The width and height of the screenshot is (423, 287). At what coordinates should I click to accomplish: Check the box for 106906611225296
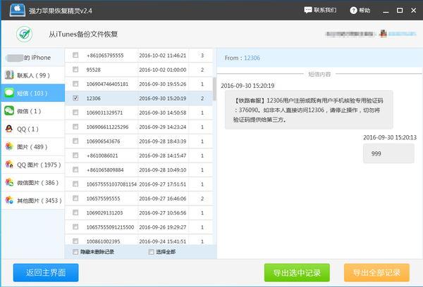[75, 127]
